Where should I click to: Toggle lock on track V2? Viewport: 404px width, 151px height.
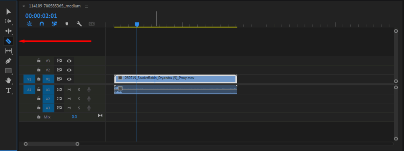pyautogui.click(x=39, y=70)
